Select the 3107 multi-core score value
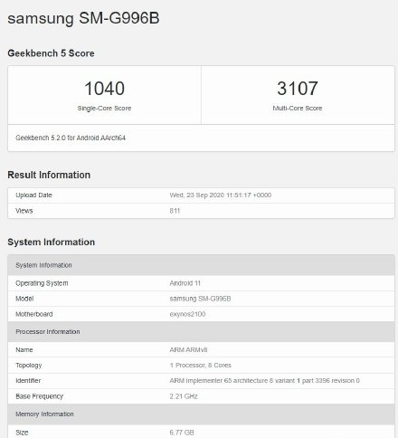This screenshot has width=398, height=438. click(298, 89)
